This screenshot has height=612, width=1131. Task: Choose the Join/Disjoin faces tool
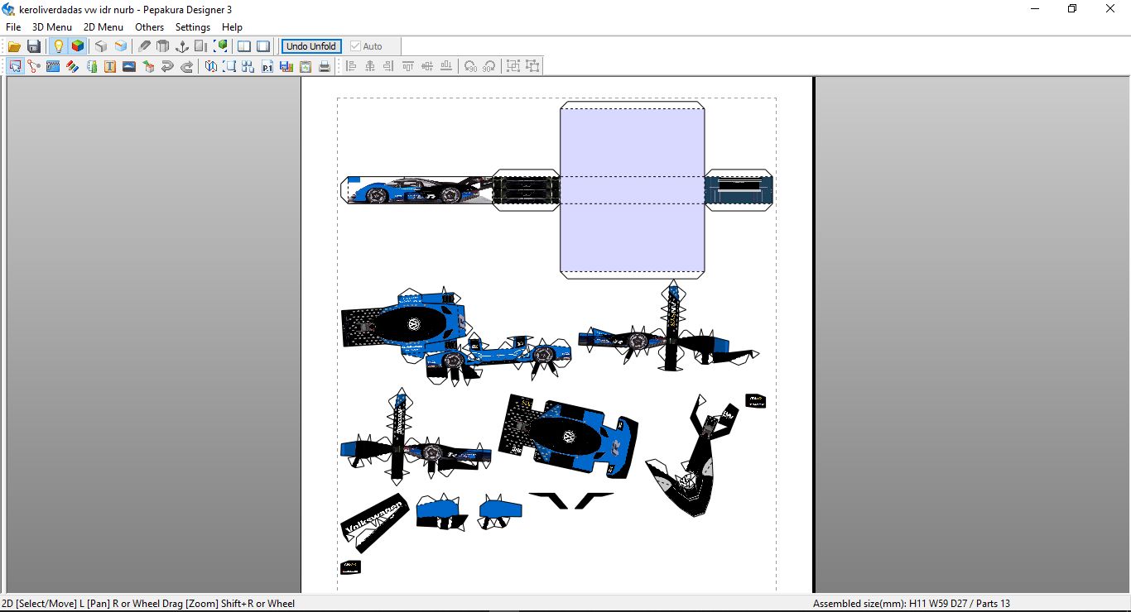point(34,67)
